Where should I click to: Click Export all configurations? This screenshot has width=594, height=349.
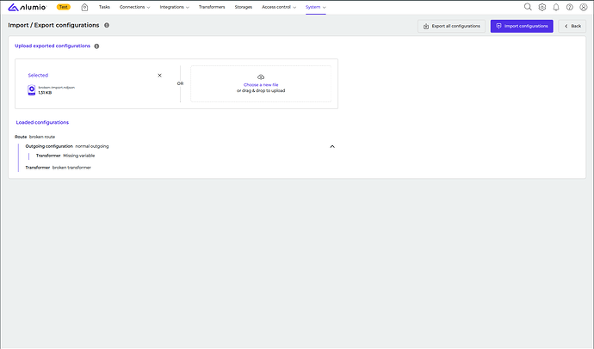pyautogui.click(x=451, y=26)
